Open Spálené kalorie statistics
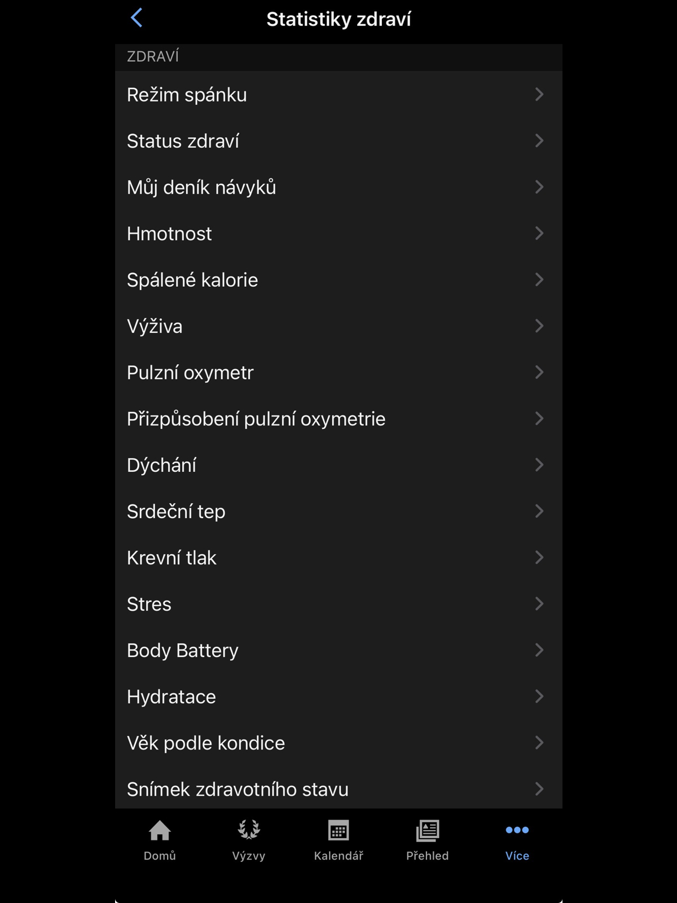Viewport: 677px width, 903px height. tap(192, 280)
